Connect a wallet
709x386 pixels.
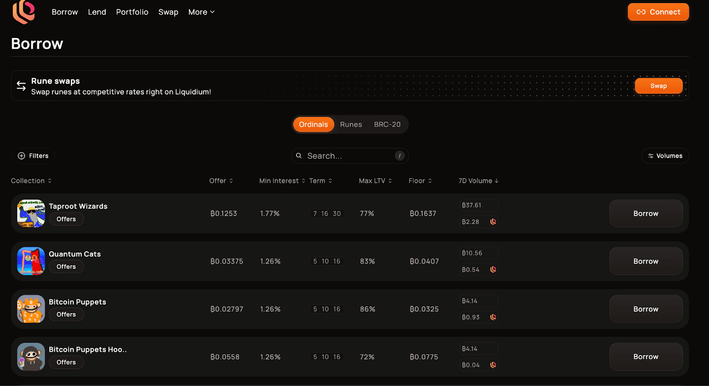658,12
